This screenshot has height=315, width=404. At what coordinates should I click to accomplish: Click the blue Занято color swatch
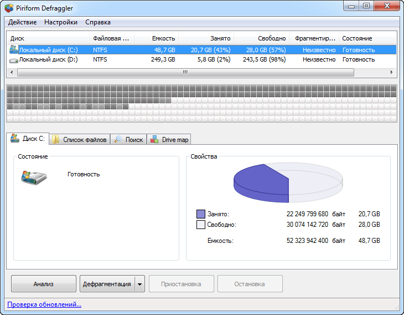201,214
